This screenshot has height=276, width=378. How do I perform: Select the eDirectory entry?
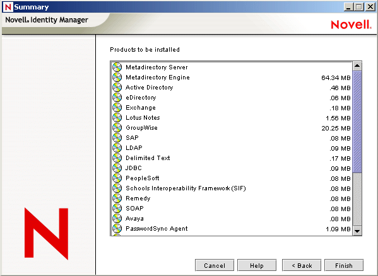(232, 98)
